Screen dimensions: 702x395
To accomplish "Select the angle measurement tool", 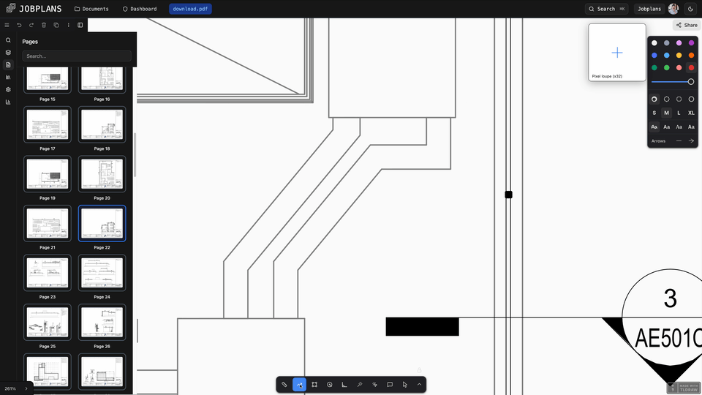I will (344, 384).
